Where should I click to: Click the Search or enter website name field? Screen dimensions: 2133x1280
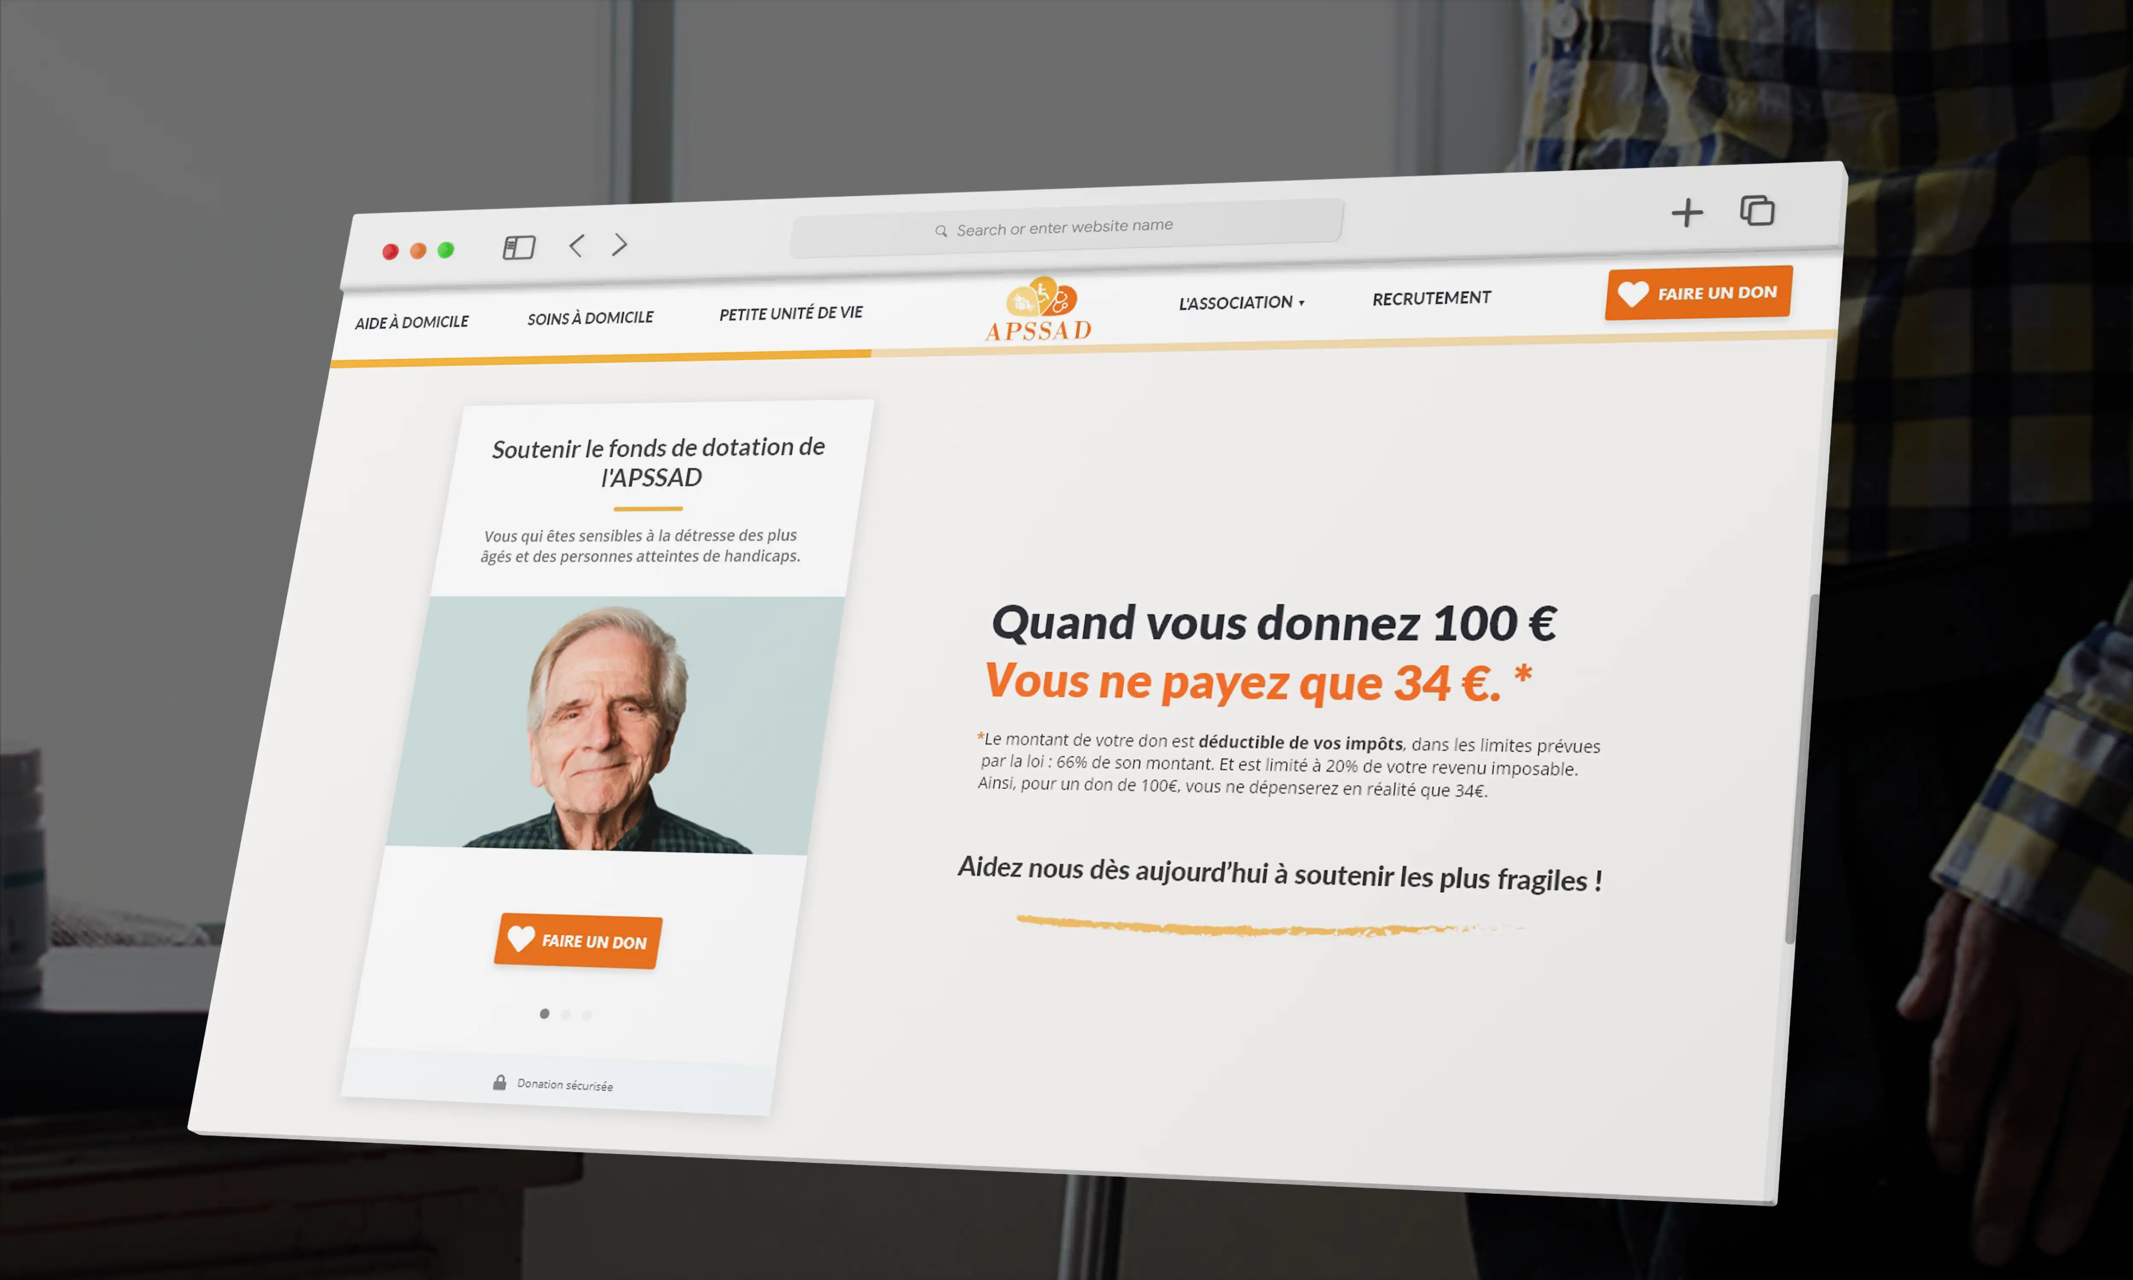pos(1066,228)
